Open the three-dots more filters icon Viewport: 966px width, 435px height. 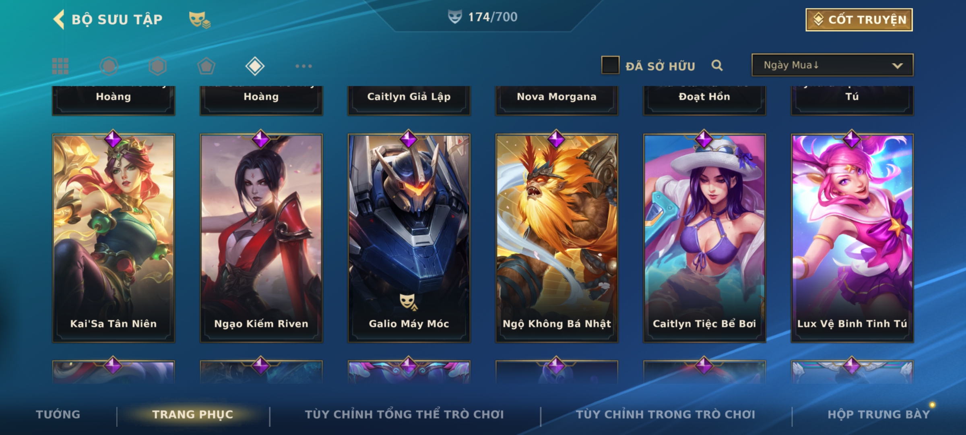[303, 66]
